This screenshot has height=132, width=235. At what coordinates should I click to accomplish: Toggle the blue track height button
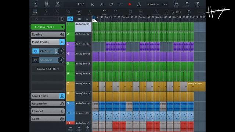coord(70,19)
